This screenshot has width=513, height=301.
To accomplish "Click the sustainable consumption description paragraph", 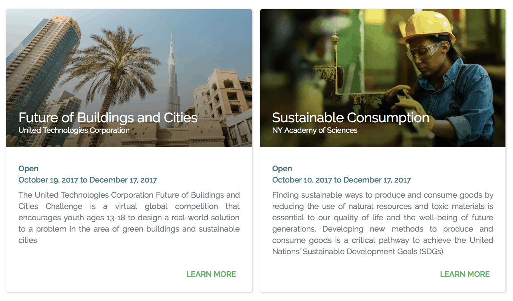I will pos(383,223).
